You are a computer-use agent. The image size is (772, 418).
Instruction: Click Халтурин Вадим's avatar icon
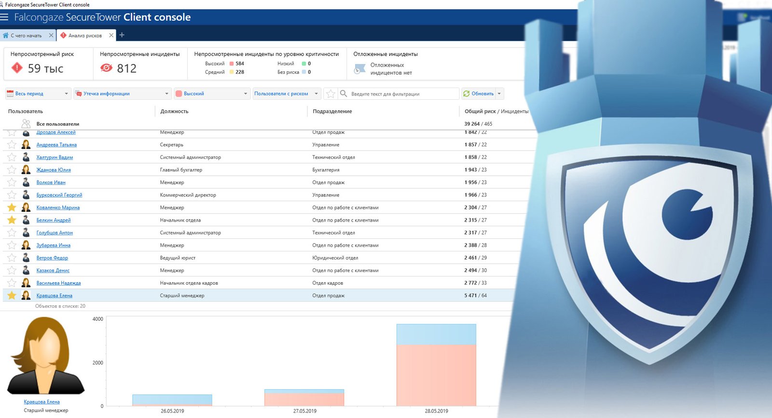click(x=26, y=157)
